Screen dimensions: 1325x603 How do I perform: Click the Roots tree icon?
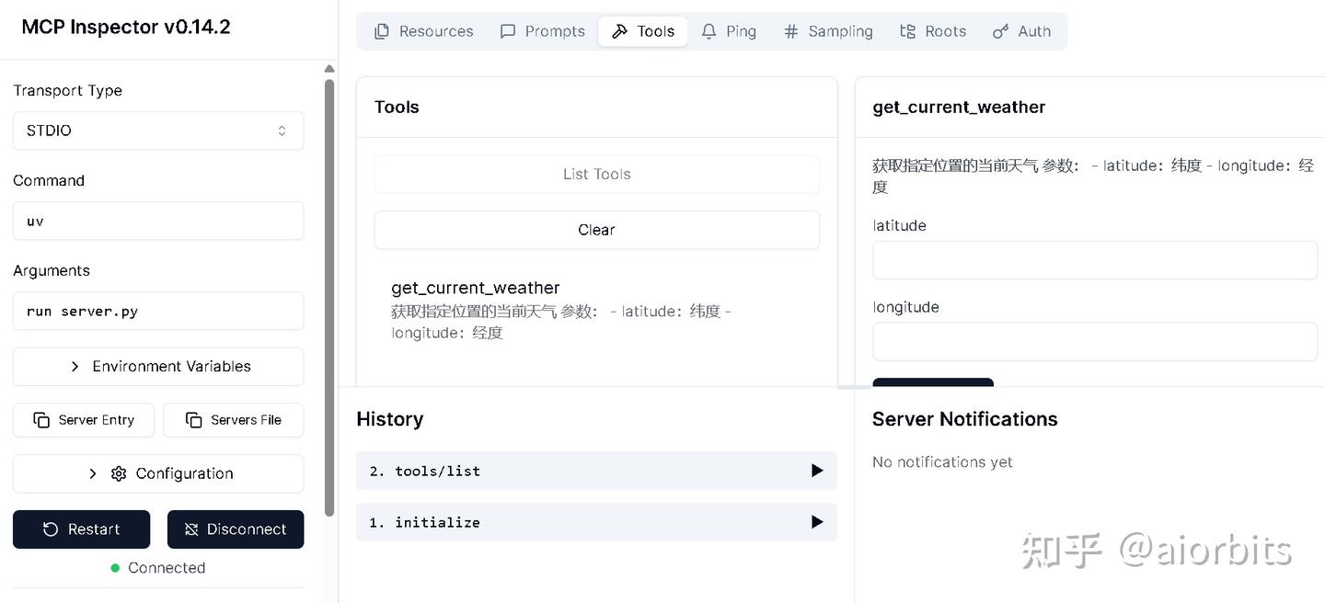click(908, 31)
